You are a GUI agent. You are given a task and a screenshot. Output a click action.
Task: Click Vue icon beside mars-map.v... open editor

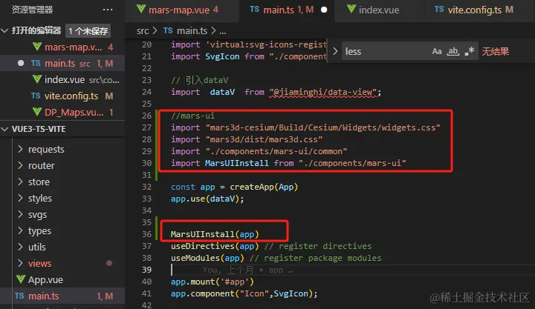click(37, 47)
